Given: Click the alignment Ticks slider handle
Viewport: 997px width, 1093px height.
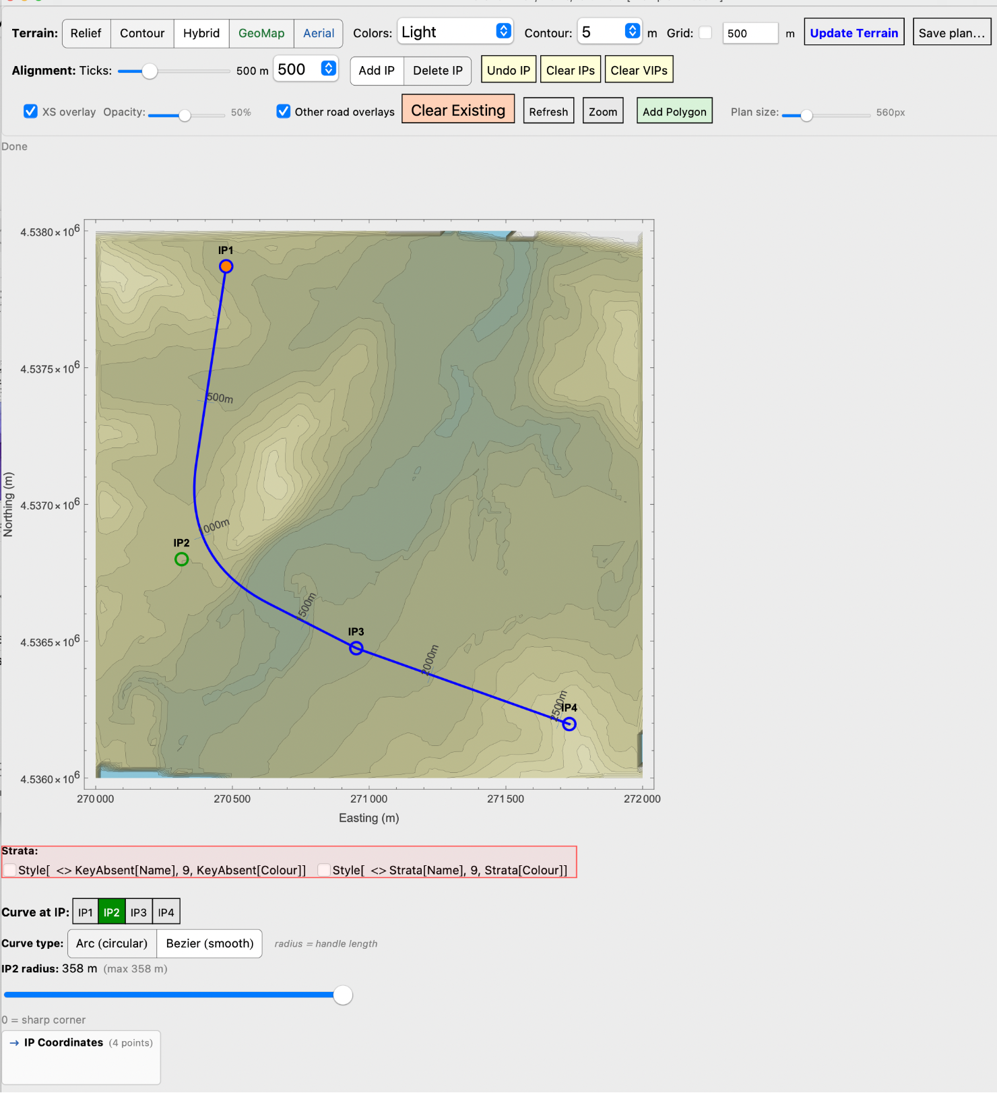Looking at the screenshot, I should pos(150,71).
